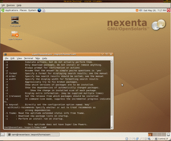
Task: Minimize the terminal window
Action: point(102,54)
